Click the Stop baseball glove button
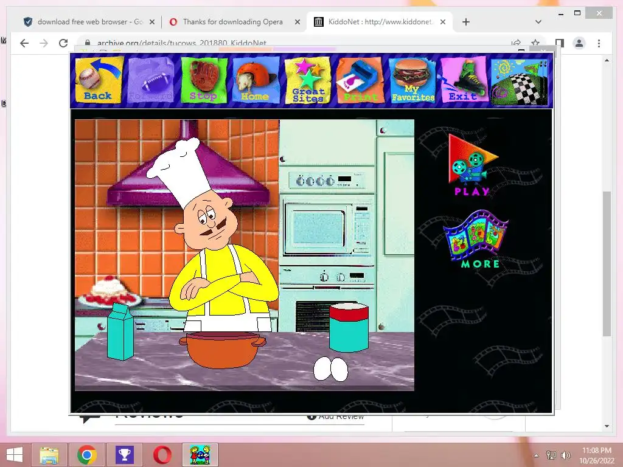 coord(204,80)
